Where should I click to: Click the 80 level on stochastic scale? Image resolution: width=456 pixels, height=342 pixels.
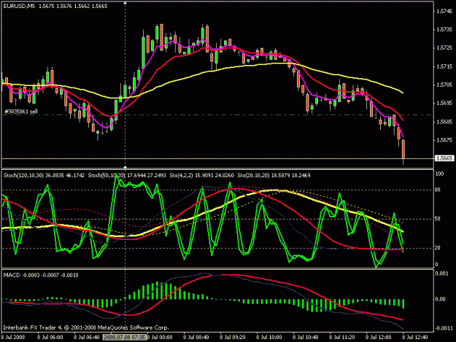pyautogui.click(x=437, y=190)
